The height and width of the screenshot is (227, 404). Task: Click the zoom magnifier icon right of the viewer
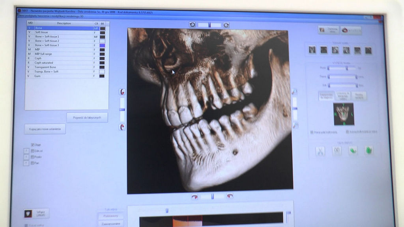click(x=294, y=91)
